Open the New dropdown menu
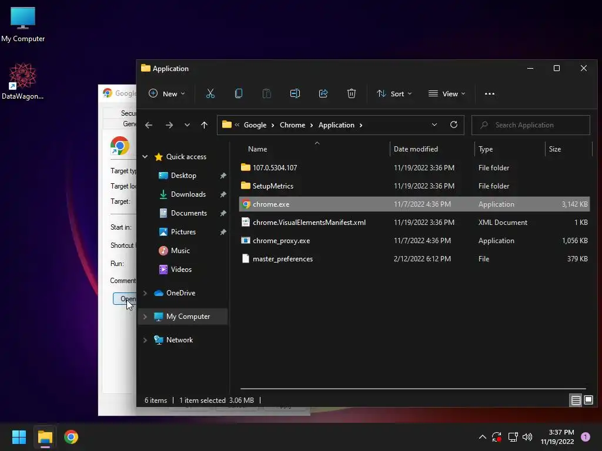This screenshot has height=451, width=602. click(x=166, y=93)
